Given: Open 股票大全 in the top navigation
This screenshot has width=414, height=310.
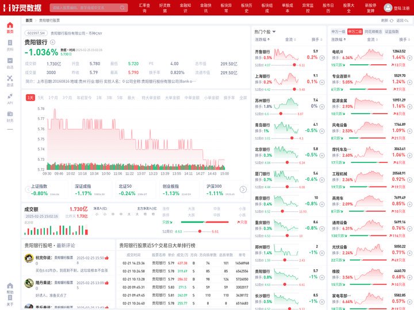Looking at the screenshot, I should 349,8.
